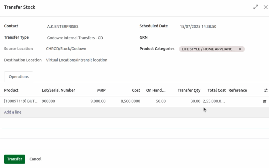
Task: Open the optional columns settings icon
Action: [x=266, y=90]
